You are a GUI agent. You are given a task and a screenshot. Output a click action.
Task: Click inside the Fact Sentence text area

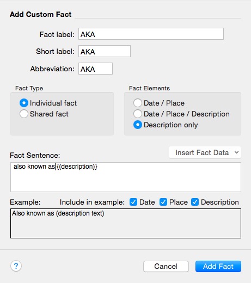click(x=126, y=177)
